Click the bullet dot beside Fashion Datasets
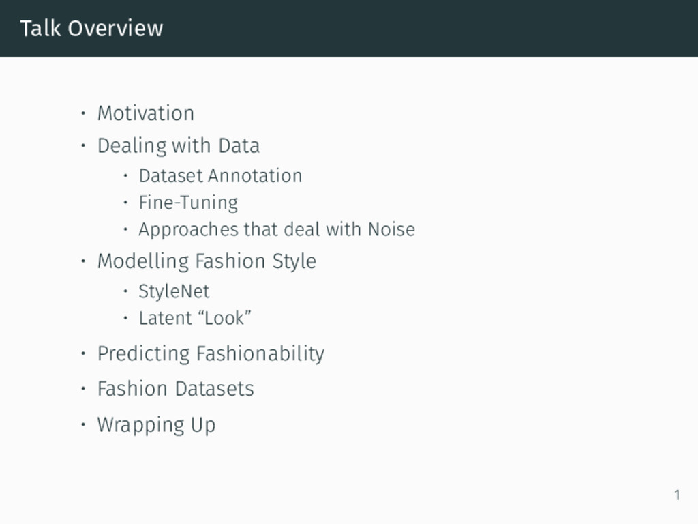 point(83,388)
